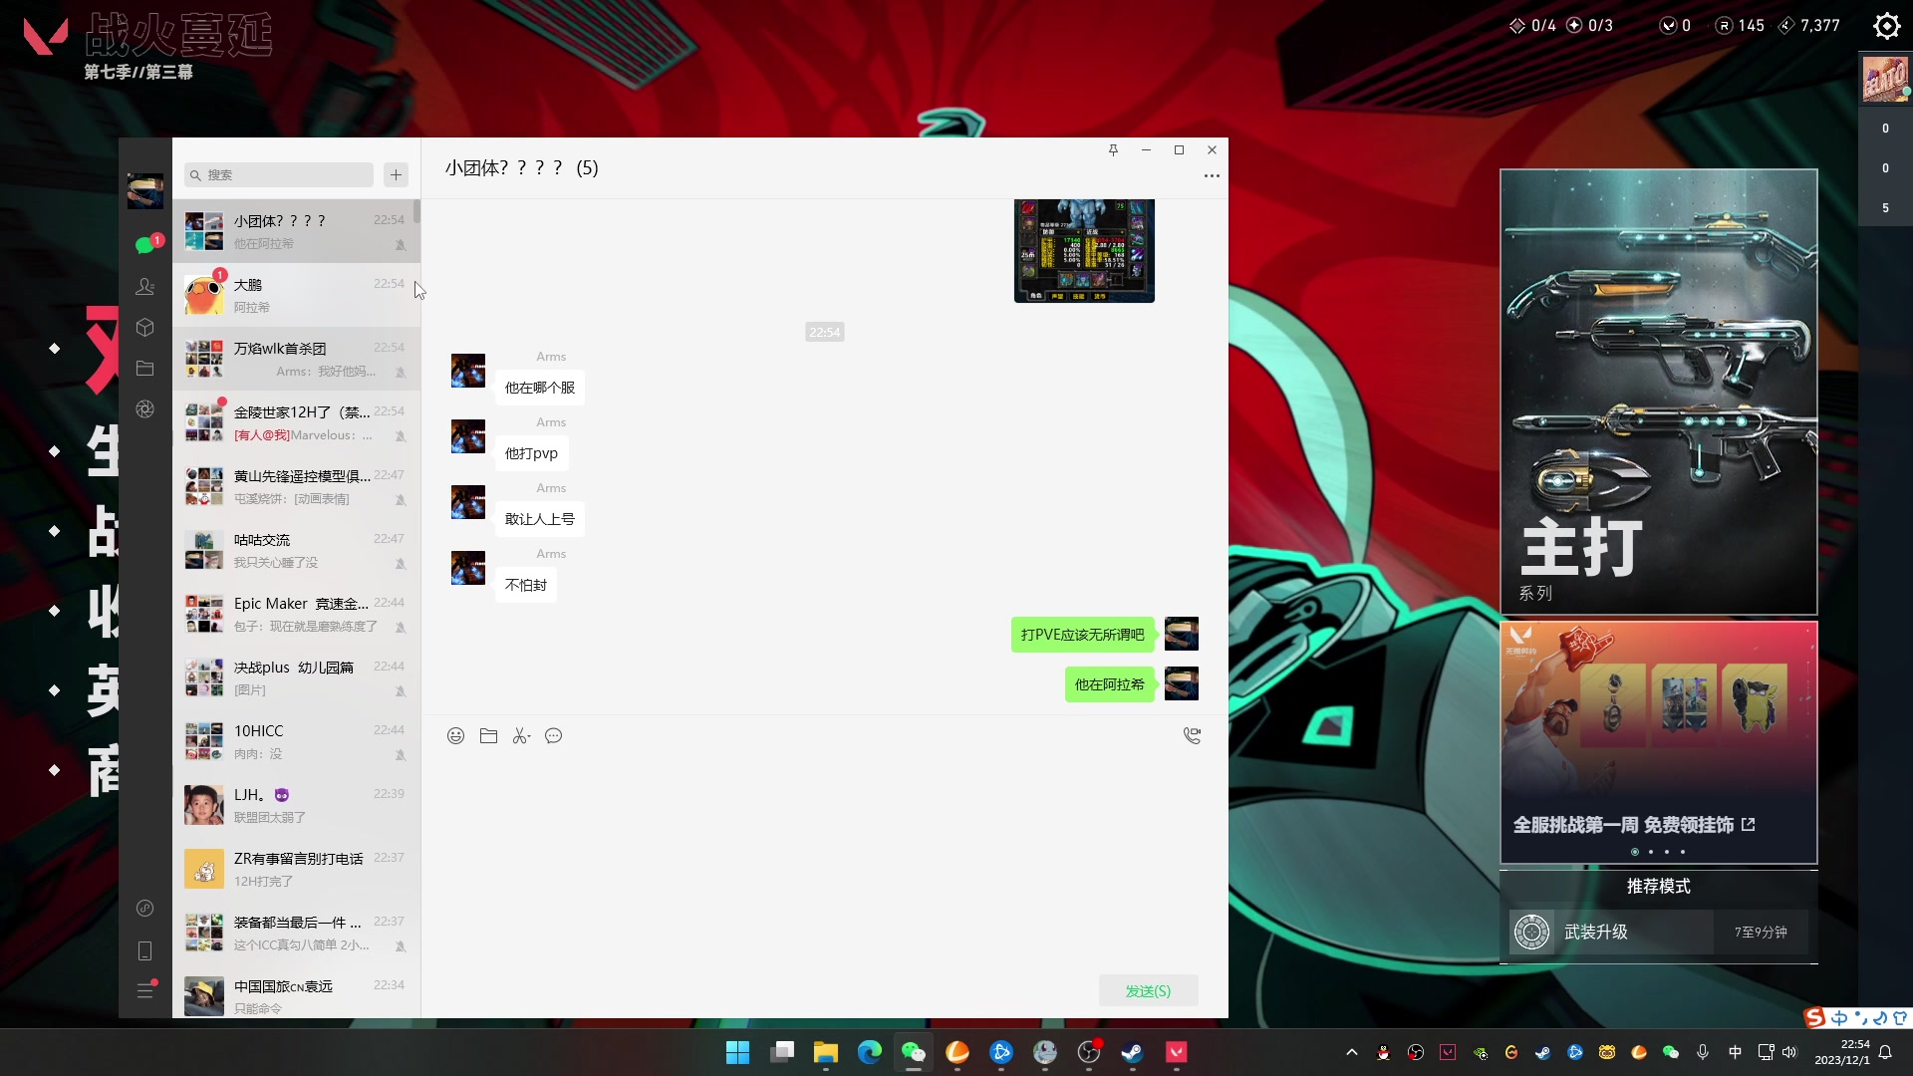This screenshot has height=1076, width=1913.
Task: Click the 武装升级 recommended mode toggle
Action: [x=1658, y=932]
